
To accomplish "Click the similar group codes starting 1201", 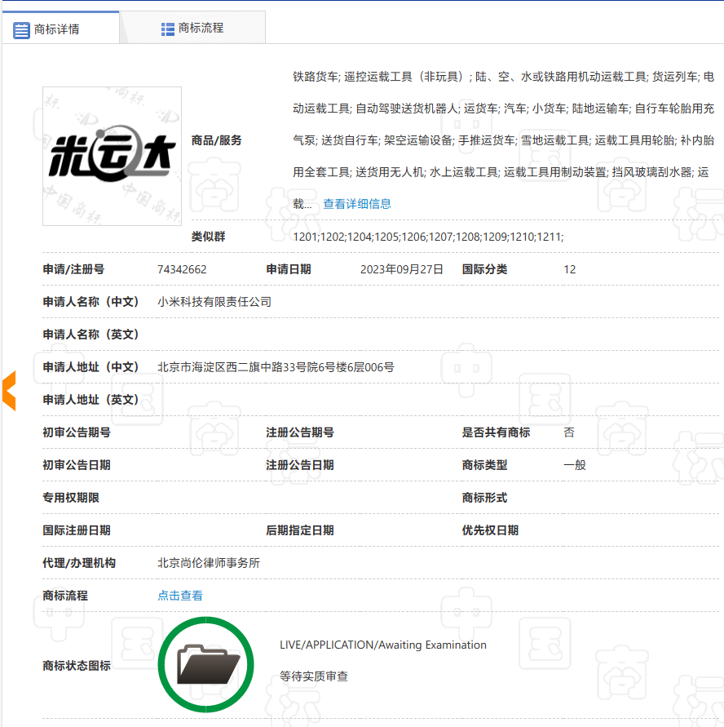I will click(x=428, y=237).
